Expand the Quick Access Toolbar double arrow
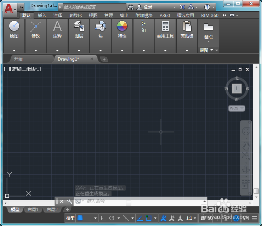 [22, 7]
